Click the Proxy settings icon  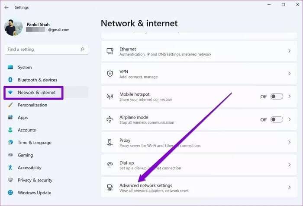pyautogui.click(x=110, y=142)
